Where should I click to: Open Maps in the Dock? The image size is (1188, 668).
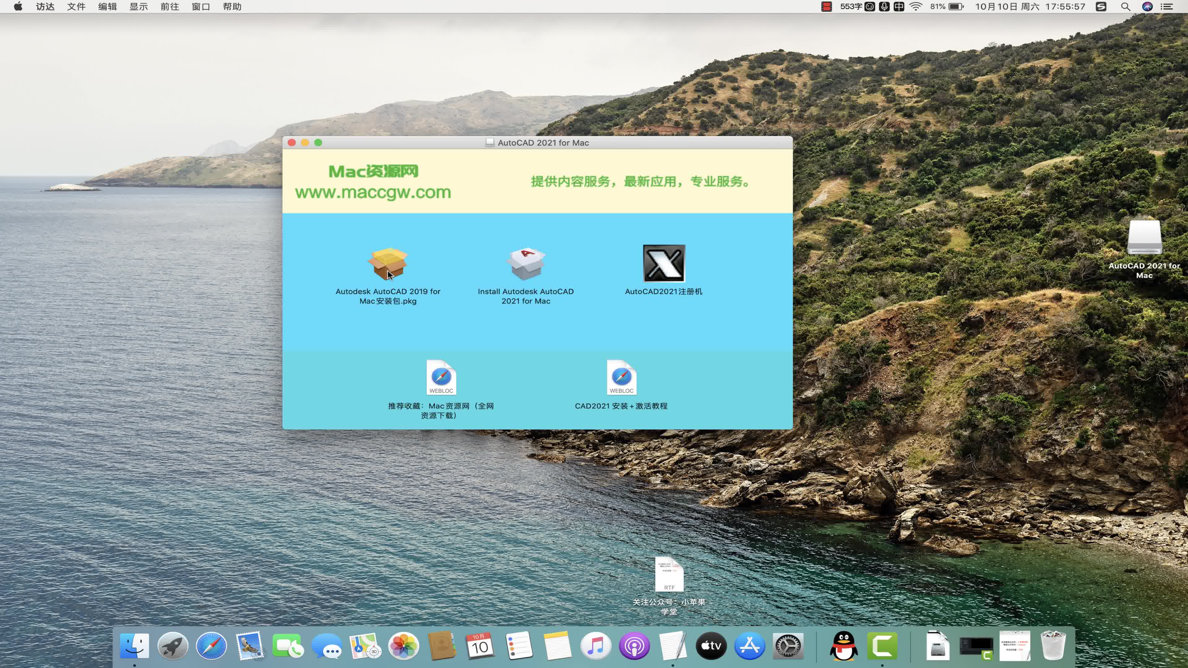point(365,645)
